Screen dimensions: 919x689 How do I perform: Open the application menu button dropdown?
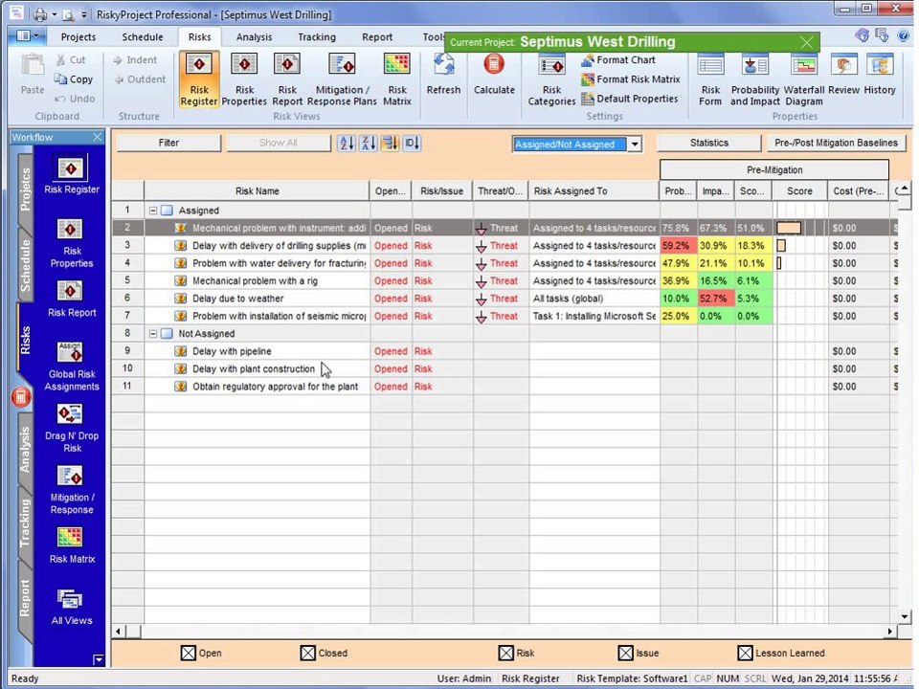coord(27,36)
